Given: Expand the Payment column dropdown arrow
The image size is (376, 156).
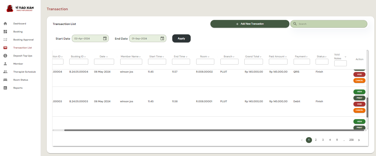Looking at the screenshot, I should point(307,57).
